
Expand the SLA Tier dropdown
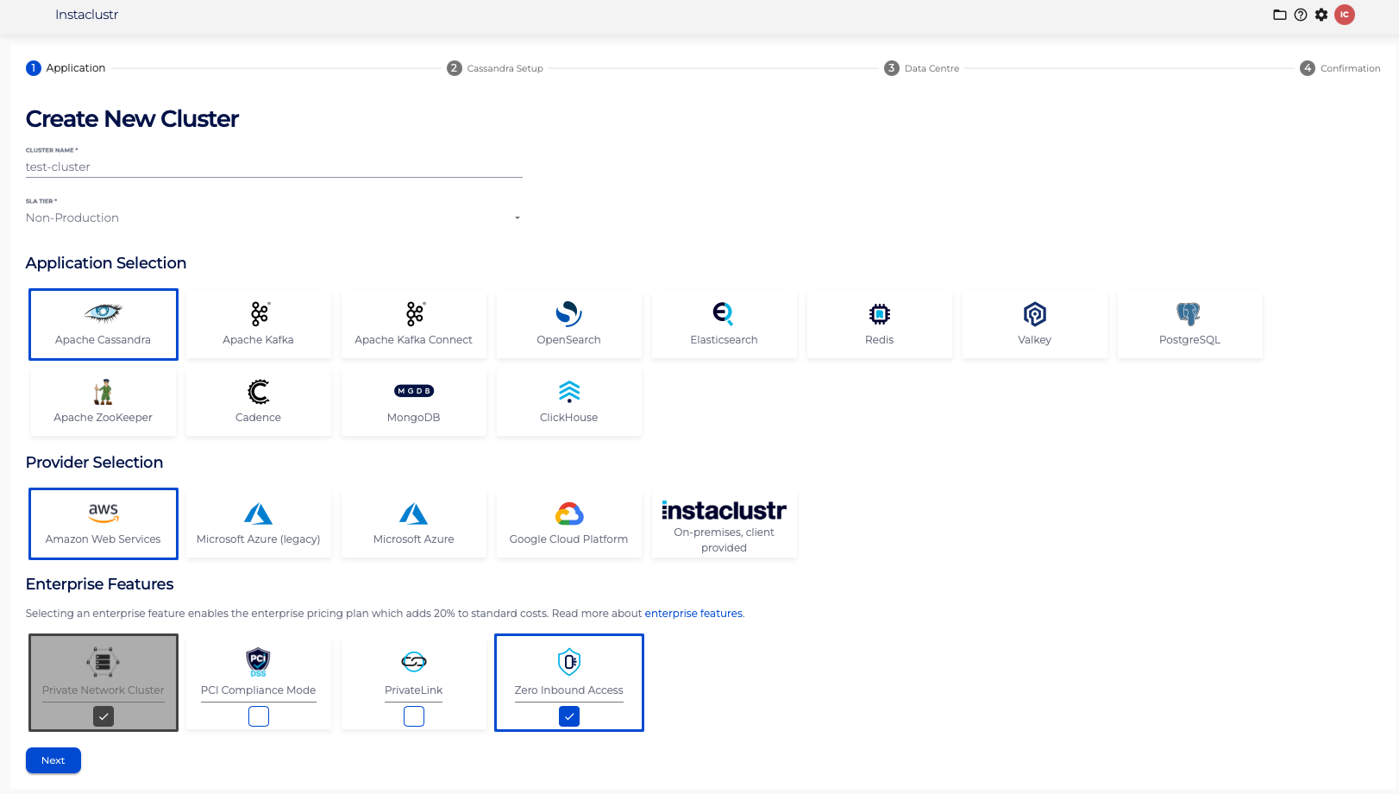273,217
